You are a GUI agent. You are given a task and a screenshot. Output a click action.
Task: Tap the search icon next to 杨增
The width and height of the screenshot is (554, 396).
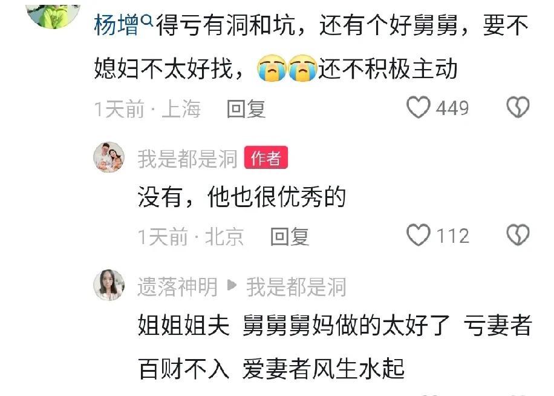146,21
